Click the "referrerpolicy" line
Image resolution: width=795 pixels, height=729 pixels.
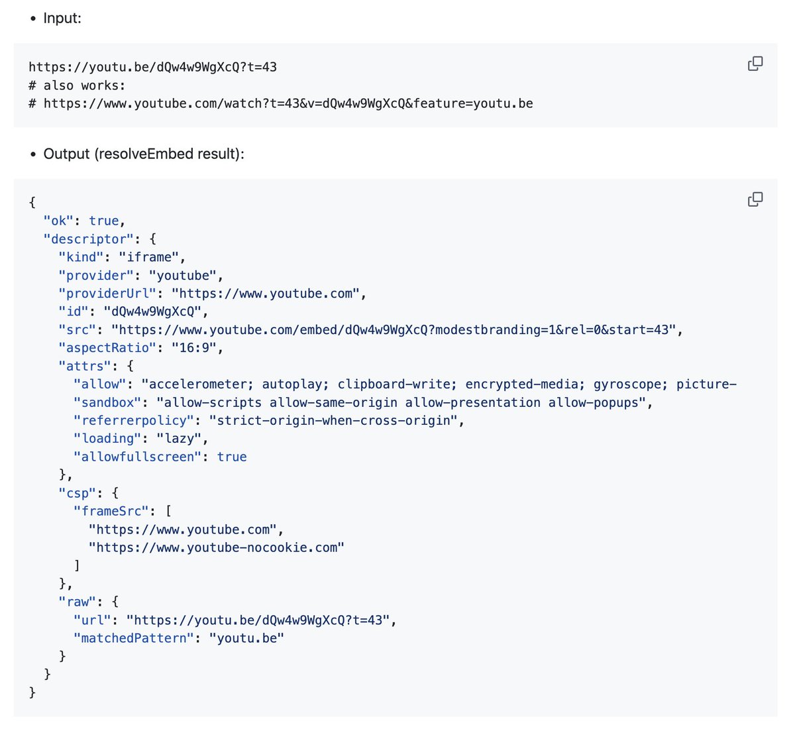coord(269,420)
